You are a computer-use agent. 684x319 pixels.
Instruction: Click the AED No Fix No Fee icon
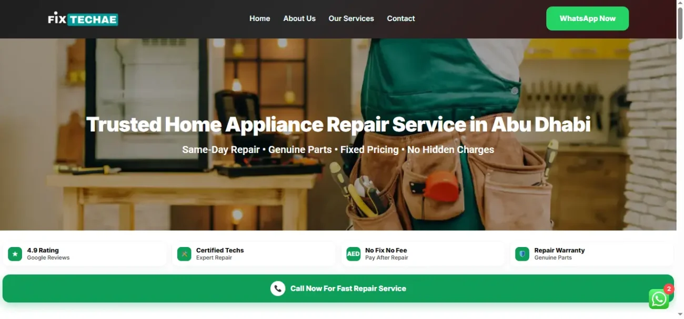[353, 254]
